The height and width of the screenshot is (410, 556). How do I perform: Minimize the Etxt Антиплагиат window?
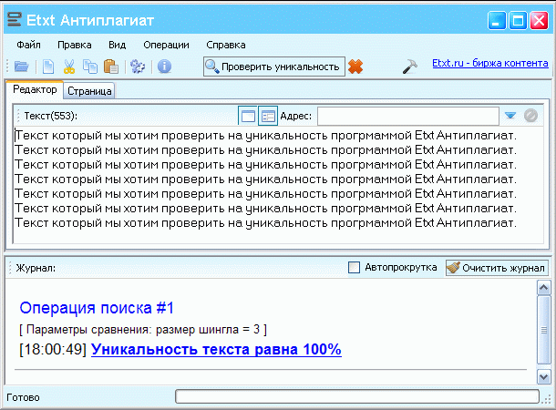tap(497, 20)
